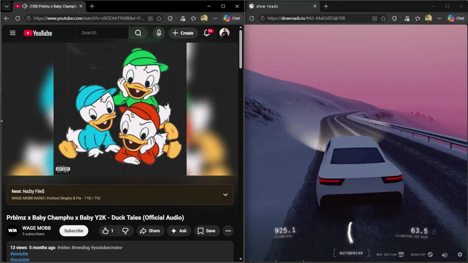Save the video to a playlist
The width and height of the screenshot is (468, 263).
pos(207,231)
